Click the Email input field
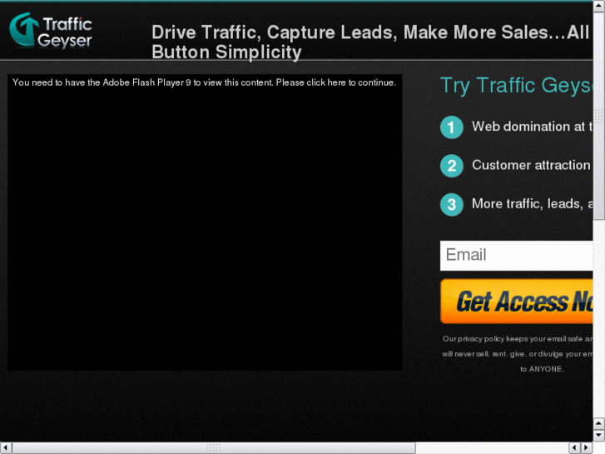605x454 pixels. pyautogui.click(x=516, y=256)
